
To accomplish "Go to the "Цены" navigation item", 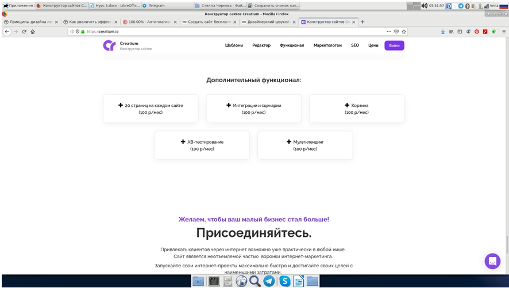I will (373, 45).
